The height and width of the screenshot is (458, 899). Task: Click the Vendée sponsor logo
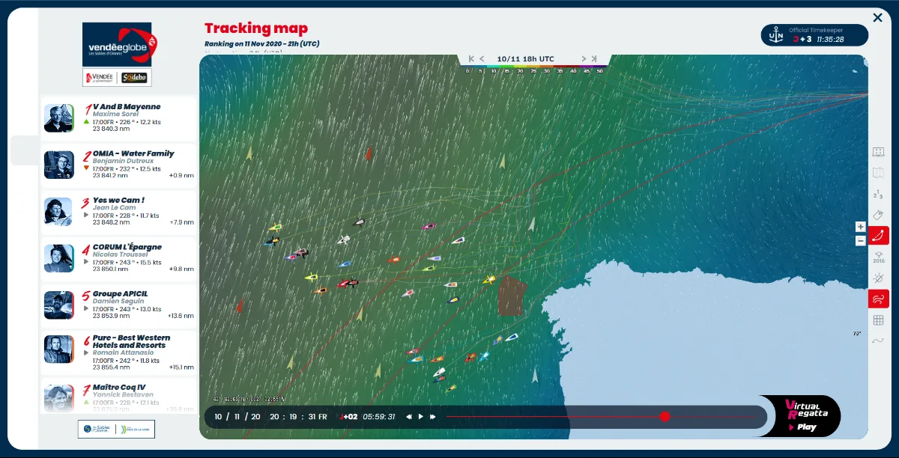[101, 77]
